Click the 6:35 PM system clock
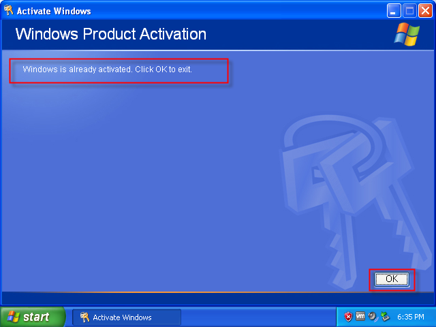 point(410,317)
